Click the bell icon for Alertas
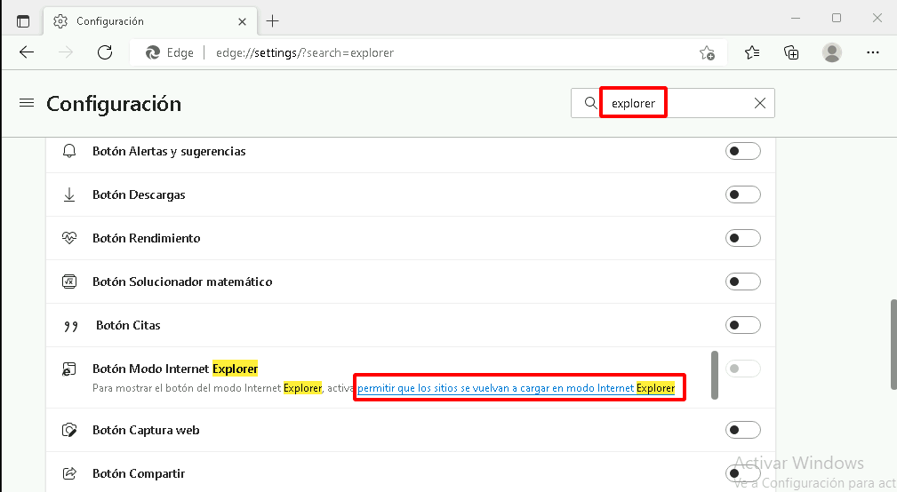The image size is (897, 492). (x=69, y=152)
